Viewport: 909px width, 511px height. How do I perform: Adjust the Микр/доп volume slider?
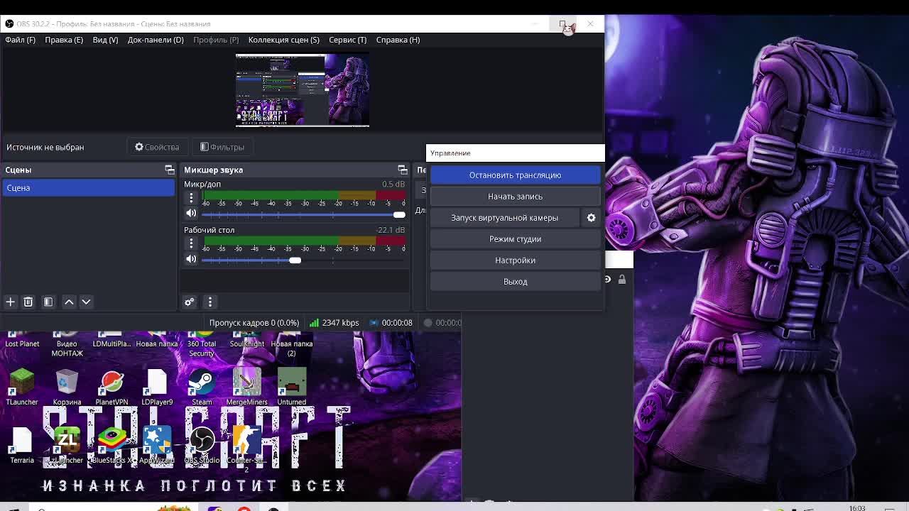point(303,214)
